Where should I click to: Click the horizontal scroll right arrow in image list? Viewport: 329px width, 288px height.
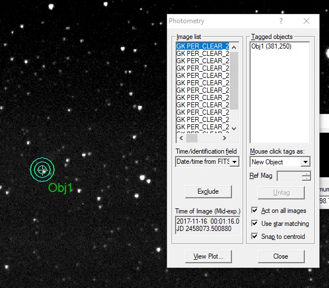[224, 138]
